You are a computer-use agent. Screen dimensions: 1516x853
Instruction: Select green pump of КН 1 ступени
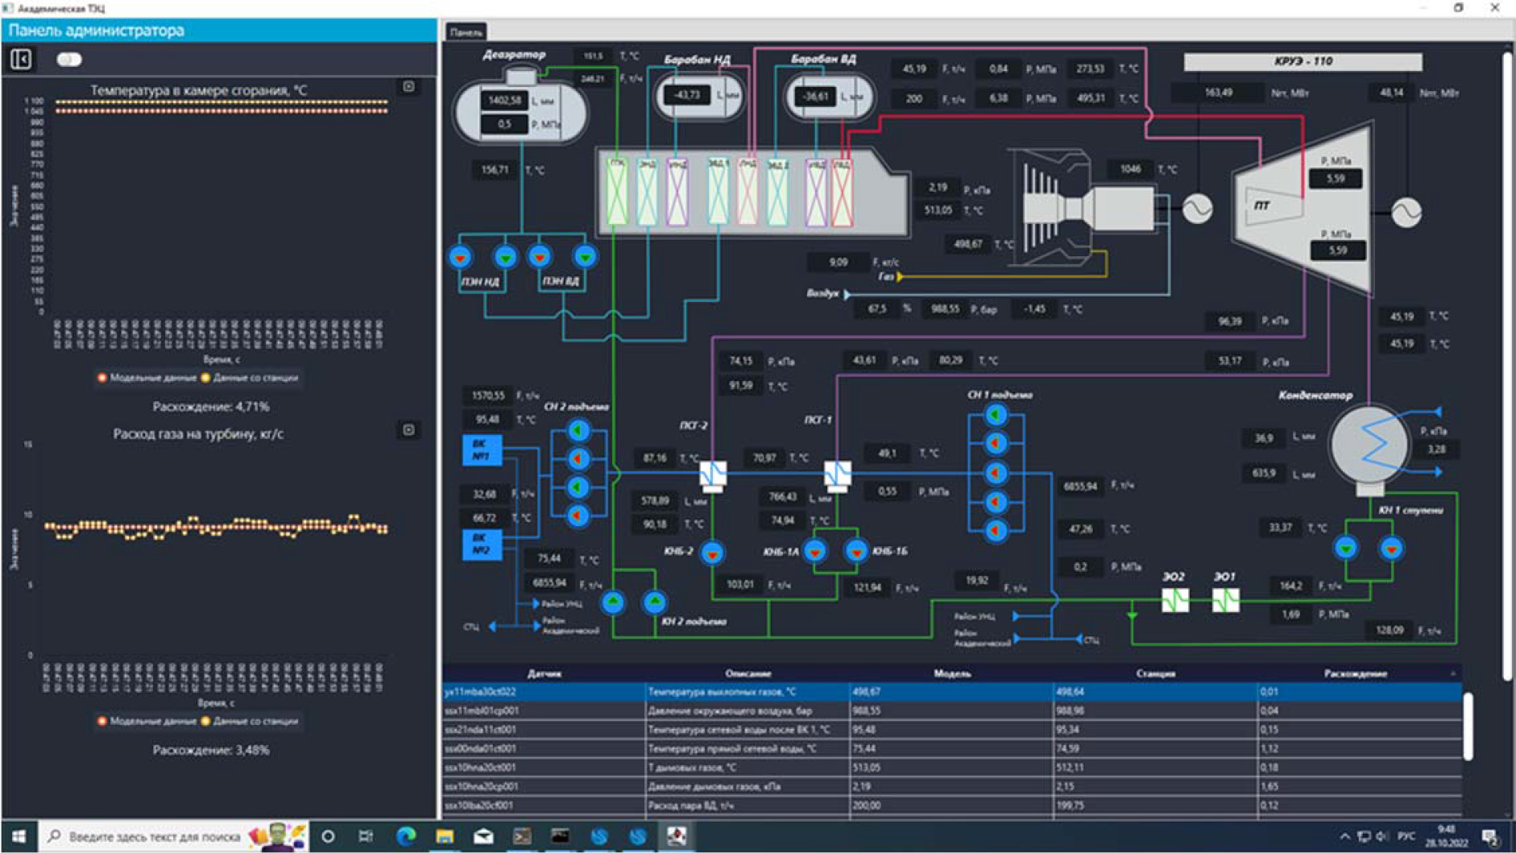(x=1346, y=549)
